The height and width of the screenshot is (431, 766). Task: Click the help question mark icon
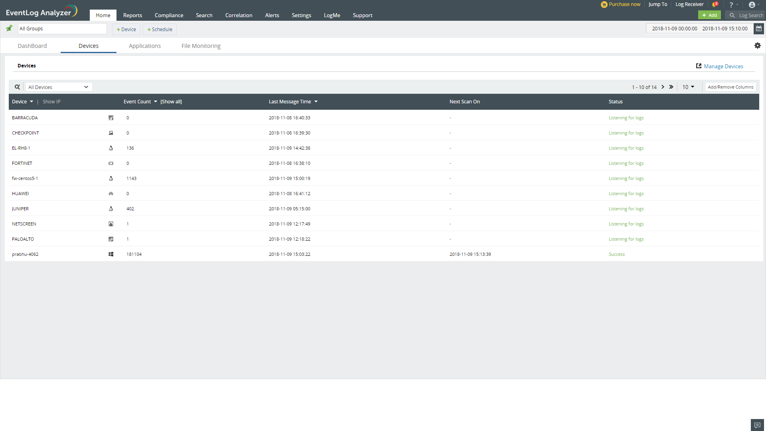(731, 5)
